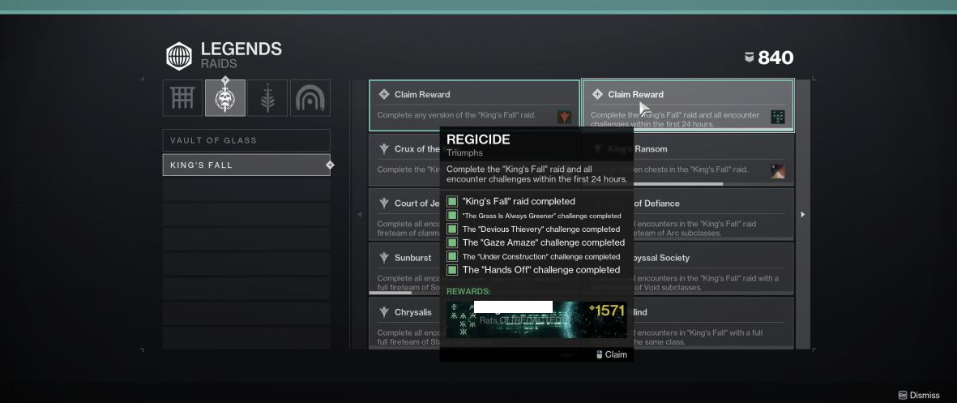Click the green dotted emblem reward icon
Screen dimensions: 957x403
(x=778, y=117)
